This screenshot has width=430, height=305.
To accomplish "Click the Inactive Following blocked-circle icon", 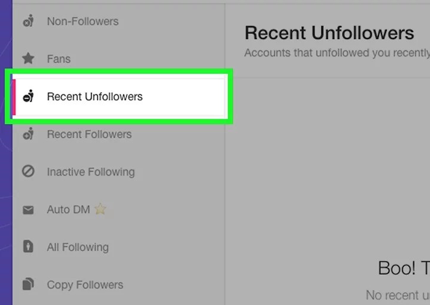I will click(29, 171).
